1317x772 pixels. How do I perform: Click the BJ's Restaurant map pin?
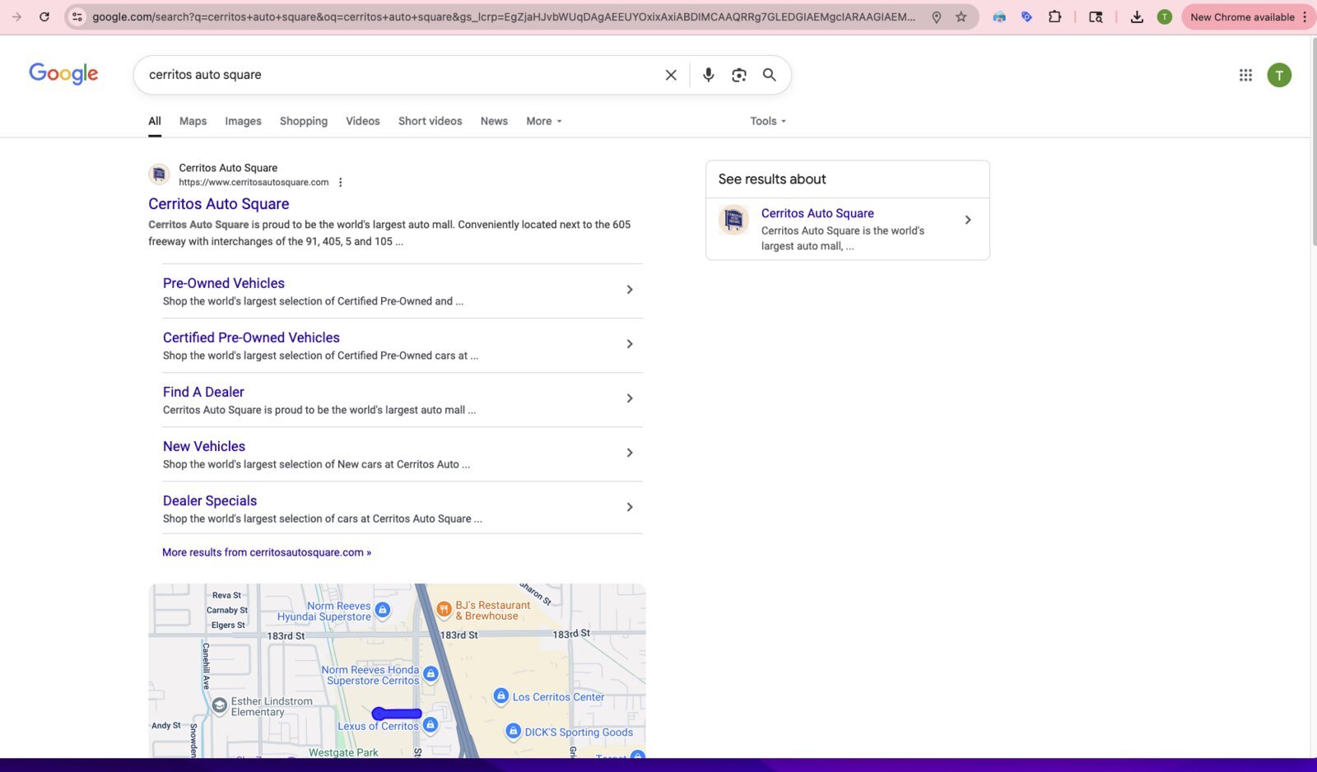[444, 609]
